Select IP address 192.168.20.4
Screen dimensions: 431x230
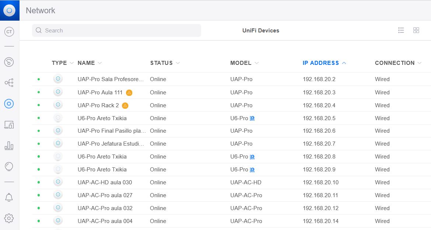pos(319,105)
